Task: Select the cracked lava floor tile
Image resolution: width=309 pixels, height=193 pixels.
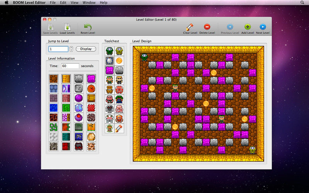Action: (54, 117)
